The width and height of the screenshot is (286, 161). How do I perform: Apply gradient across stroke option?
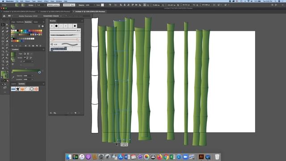coord(31,58)
